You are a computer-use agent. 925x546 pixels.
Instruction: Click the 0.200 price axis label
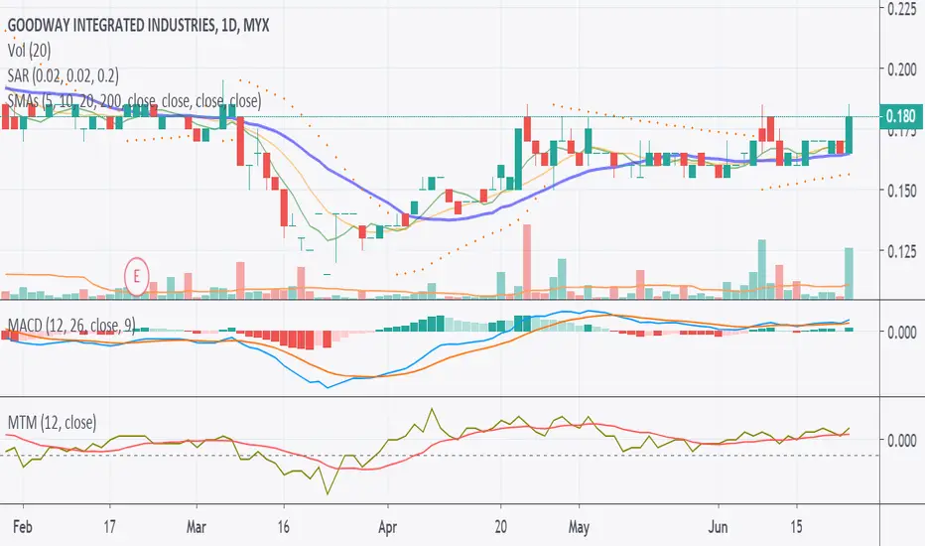(902, 69)
